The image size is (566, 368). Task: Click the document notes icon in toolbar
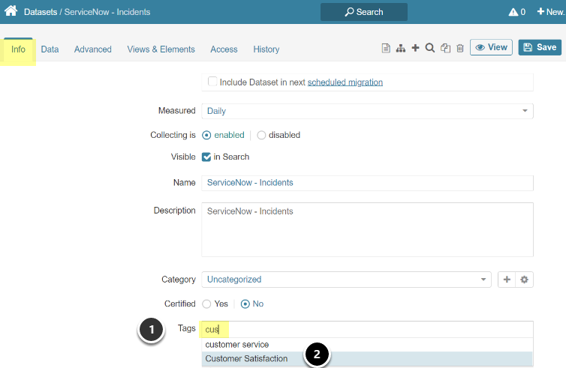386,48
